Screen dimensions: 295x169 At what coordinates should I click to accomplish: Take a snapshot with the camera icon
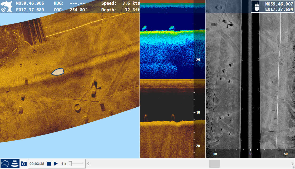click(24, 164)
